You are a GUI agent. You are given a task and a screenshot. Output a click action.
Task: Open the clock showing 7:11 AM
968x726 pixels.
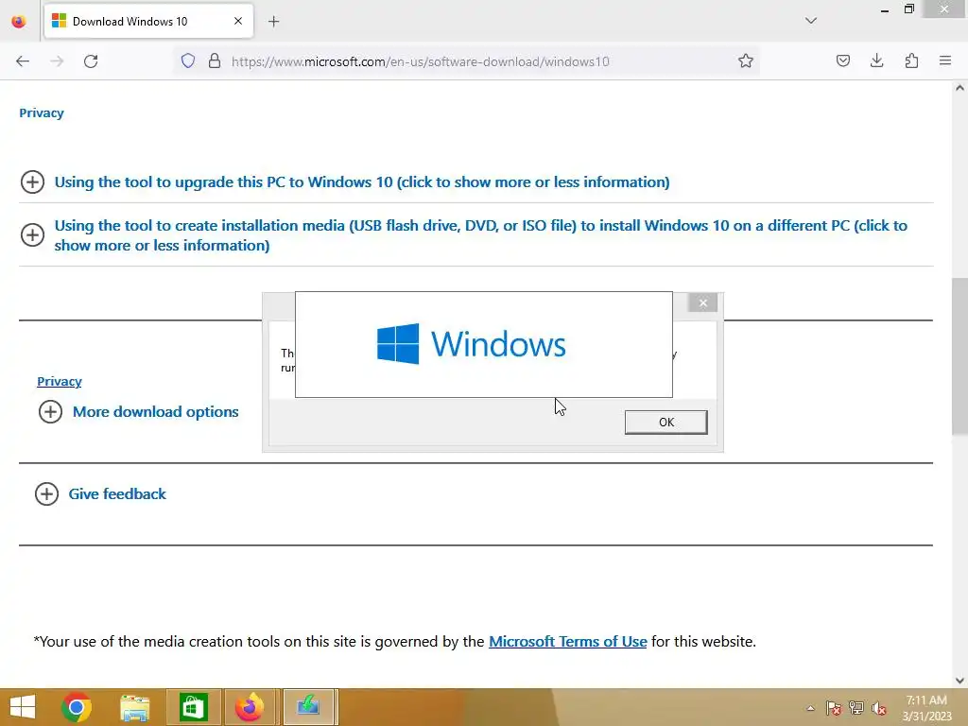926,708
